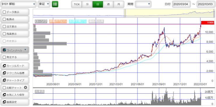Open the 9101 郵船 stock dropdown

tap(18, 4)
